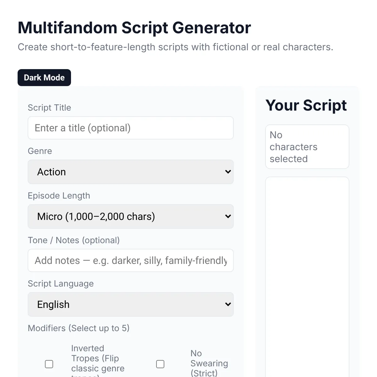
Task: Expand the Episode Length dropdown
Action: pos(131,216)
